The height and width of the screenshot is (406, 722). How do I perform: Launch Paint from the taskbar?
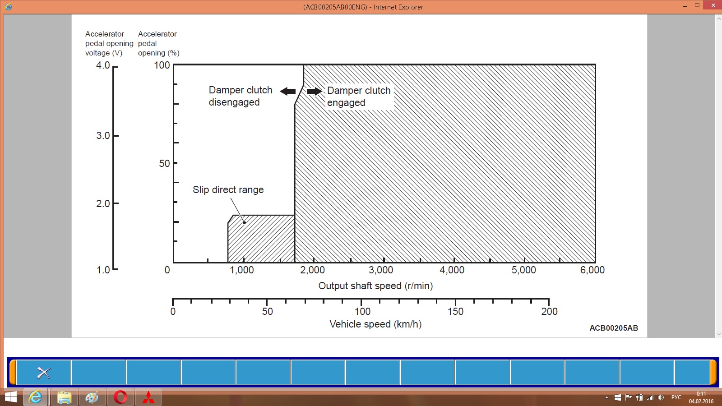pos(92,397)
